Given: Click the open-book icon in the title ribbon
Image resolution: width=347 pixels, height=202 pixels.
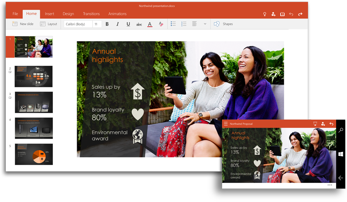Looking at the screenshot, I should coord(282,14).
